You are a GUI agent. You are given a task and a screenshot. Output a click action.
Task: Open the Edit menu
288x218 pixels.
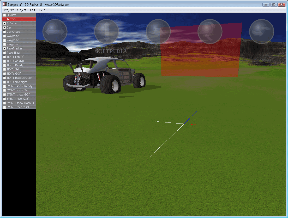tap(33, 10)
